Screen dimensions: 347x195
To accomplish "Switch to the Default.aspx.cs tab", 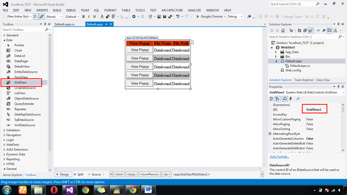I will [65, 24].
